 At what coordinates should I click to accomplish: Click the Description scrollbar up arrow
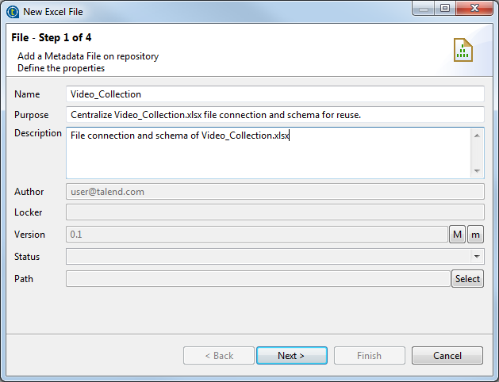pos(477,136)
